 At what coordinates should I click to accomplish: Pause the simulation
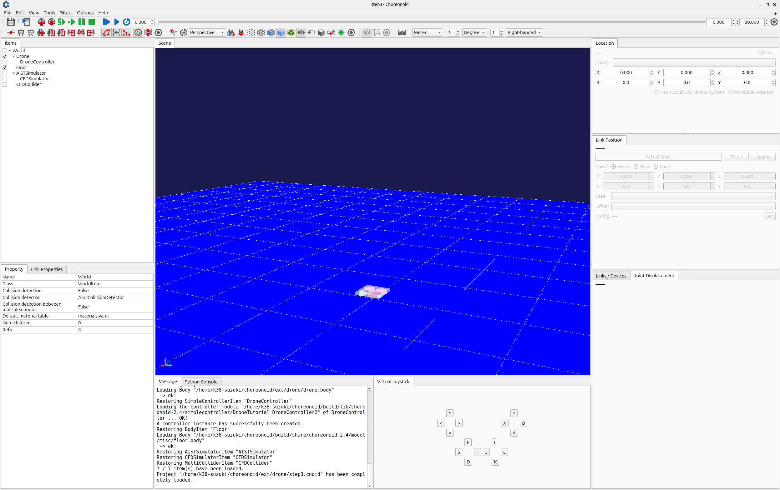point(82,22)
